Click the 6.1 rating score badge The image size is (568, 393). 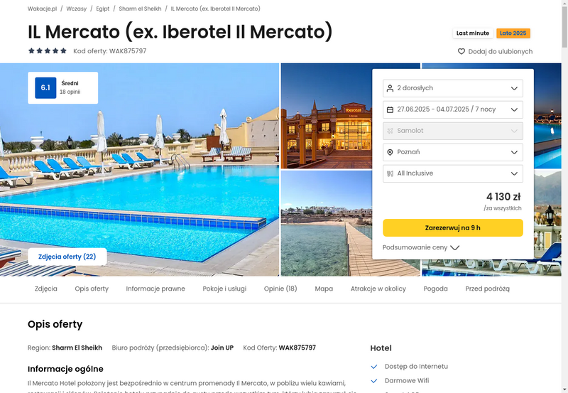45,87
